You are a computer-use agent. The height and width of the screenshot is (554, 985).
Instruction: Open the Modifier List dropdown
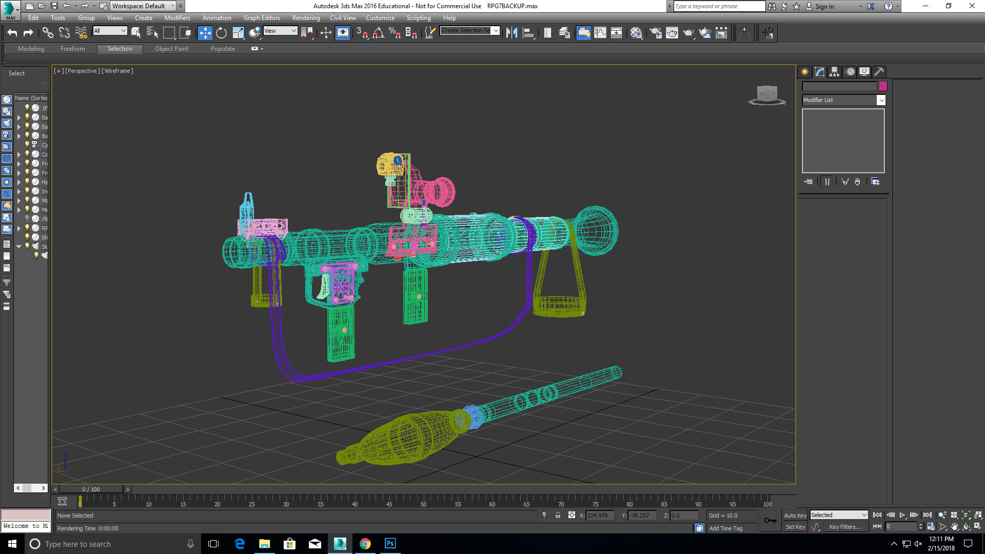coord(881,100)
